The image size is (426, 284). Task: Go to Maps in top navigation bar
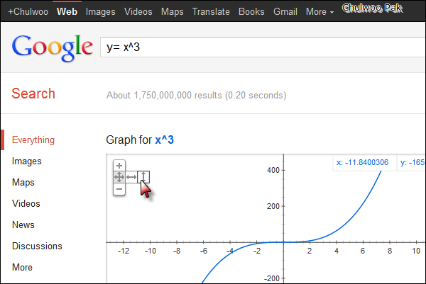tap(172, 12)
